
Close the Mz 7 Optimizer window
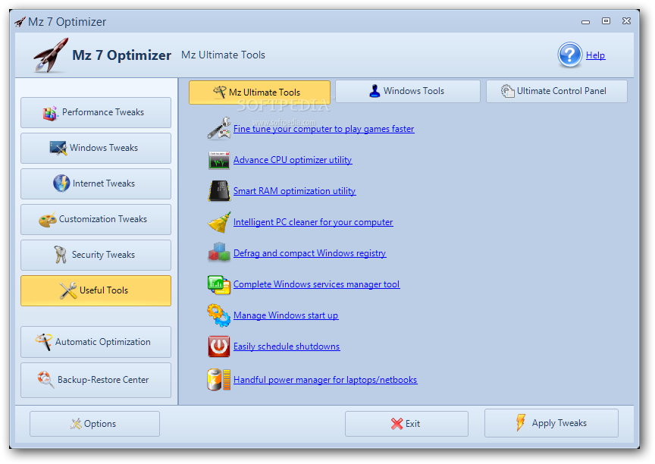[x=627, y=21]
